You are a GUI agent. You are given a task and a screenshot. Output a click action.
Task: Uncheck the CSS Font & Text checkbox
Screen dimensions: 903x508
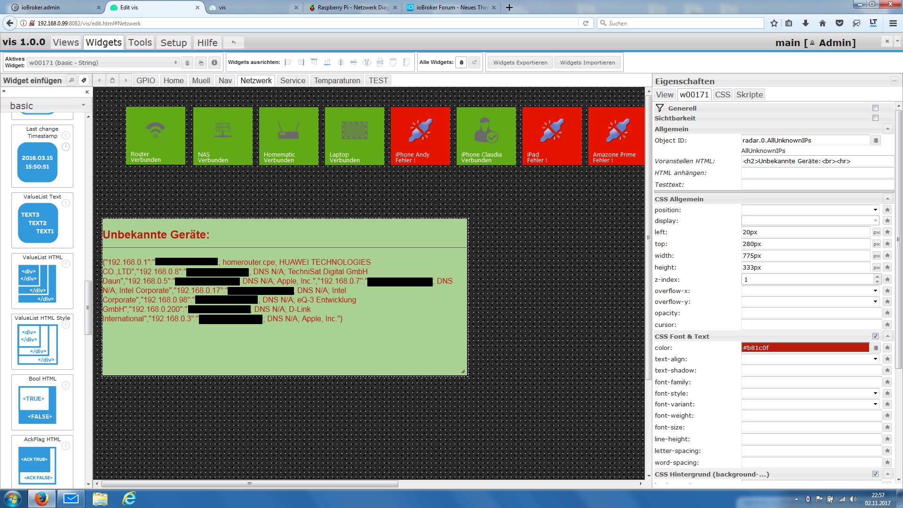click(875, 336)
